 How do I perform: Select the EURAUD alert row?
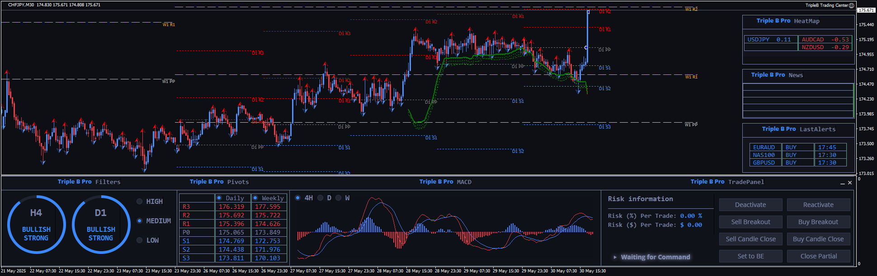(x=764, y=147)
